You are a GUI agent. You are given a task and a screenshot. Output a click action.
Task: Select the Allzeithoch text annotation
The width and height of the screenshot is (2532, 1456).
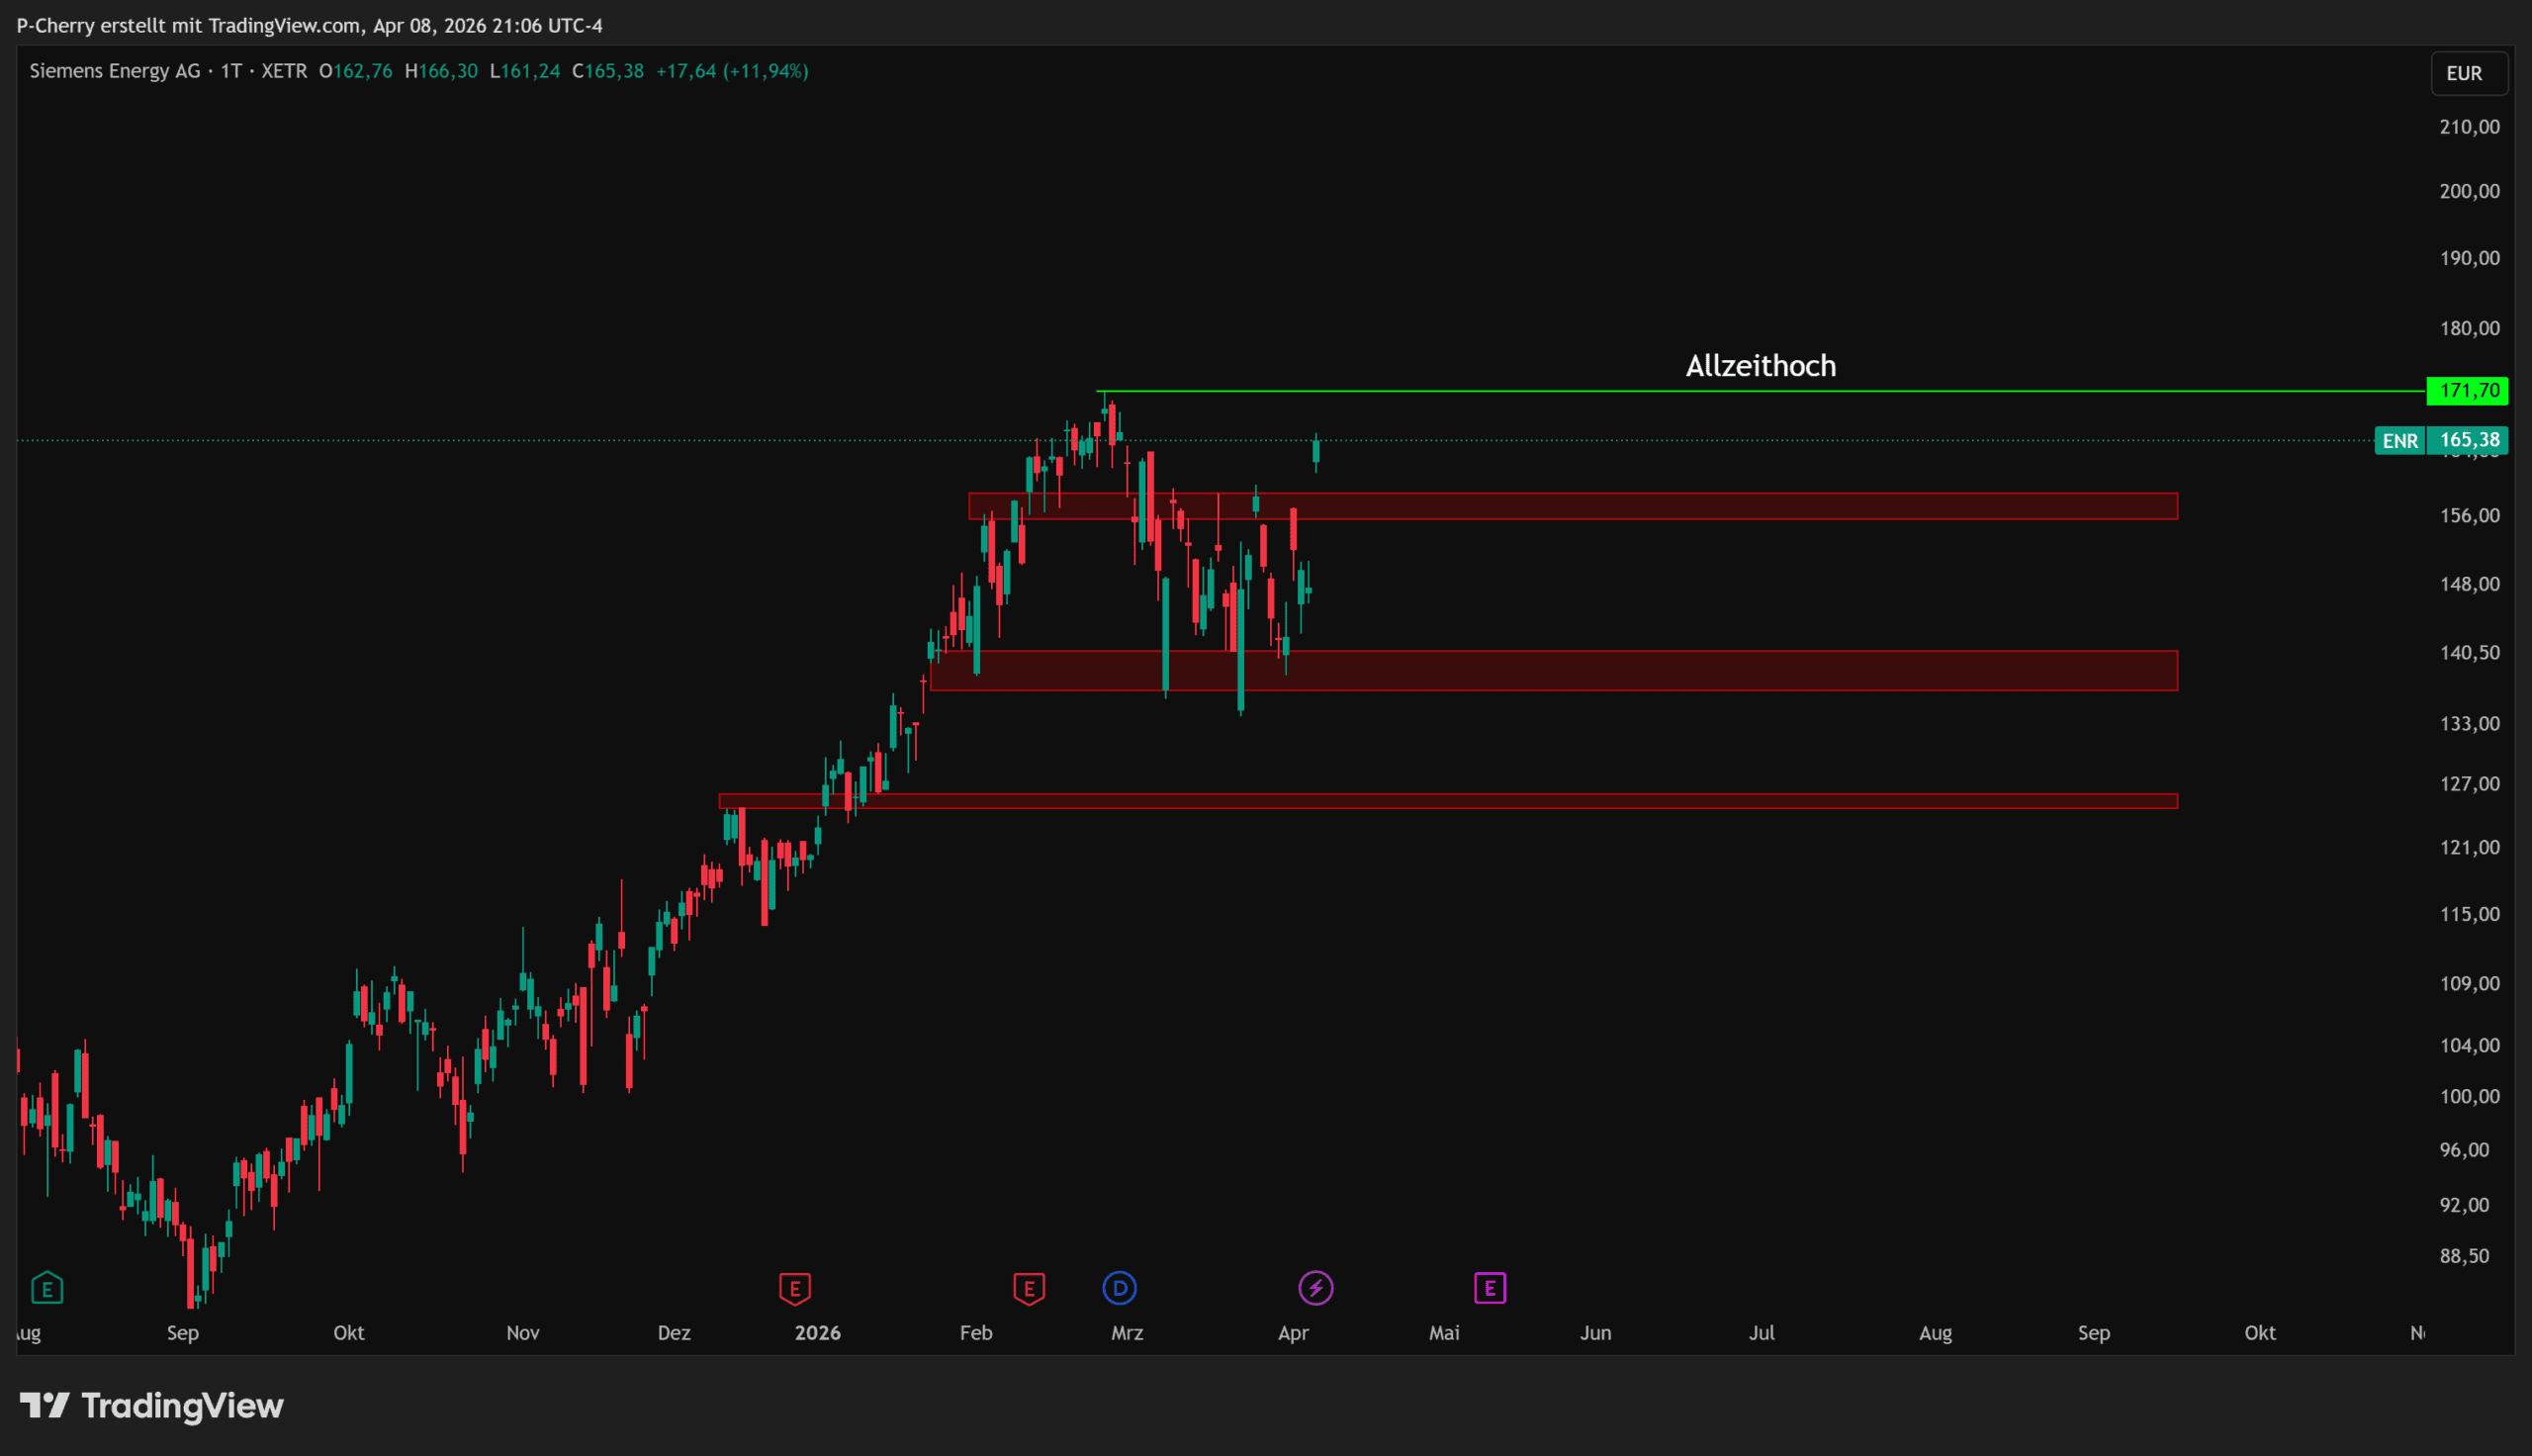tap(1761, 366)
